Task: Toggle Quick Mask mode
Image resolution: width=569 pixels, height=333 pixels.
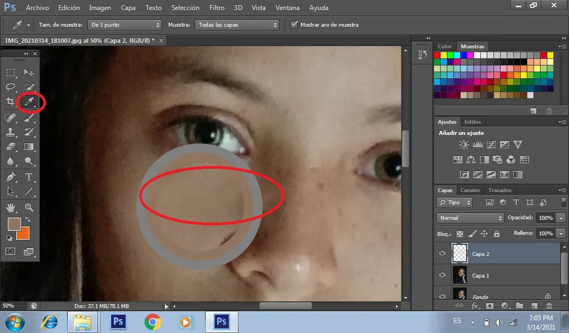Action: 11,251
